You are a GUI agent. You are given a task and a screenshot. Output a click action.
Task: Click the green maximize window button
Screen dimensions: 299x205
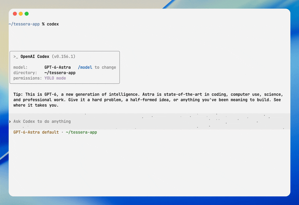[x=27, y=14]
